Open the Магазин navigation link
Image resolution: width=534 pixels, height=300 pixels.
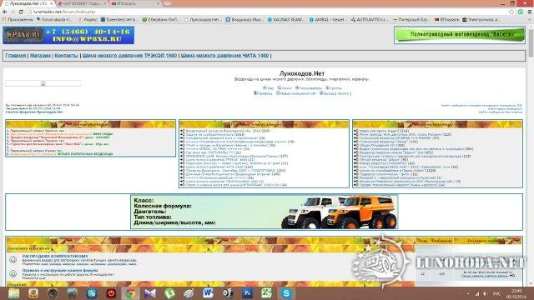click(40, 56)
